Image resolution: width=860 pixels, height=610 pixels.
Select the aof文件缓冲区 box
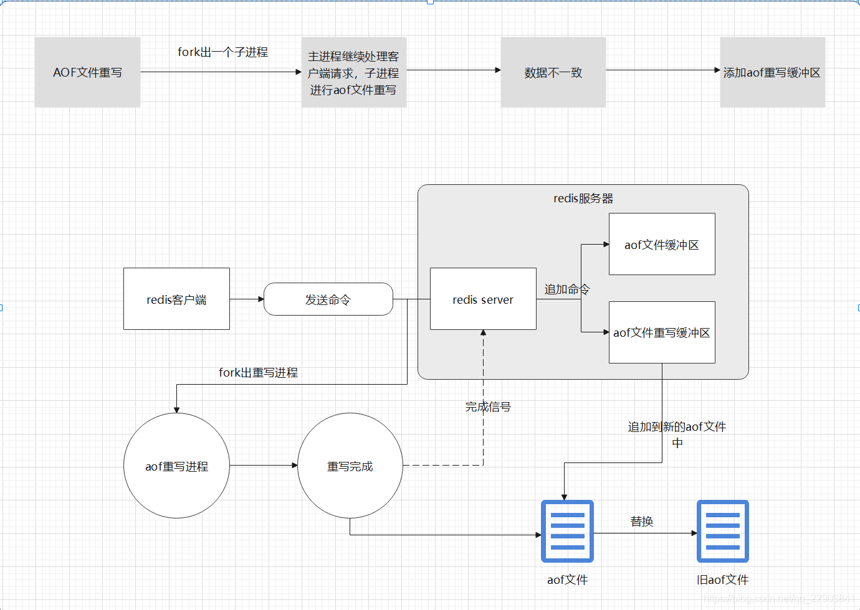pyautogui.click(x=662, y=244)
